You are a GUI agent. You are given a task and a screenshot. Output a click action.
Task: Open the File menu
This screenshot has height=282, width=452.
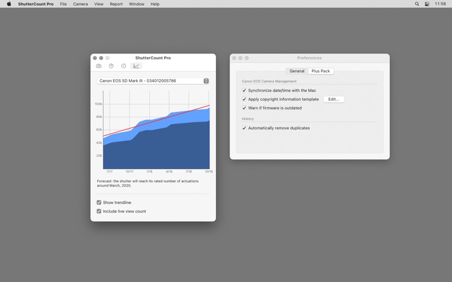coord(63,4)
